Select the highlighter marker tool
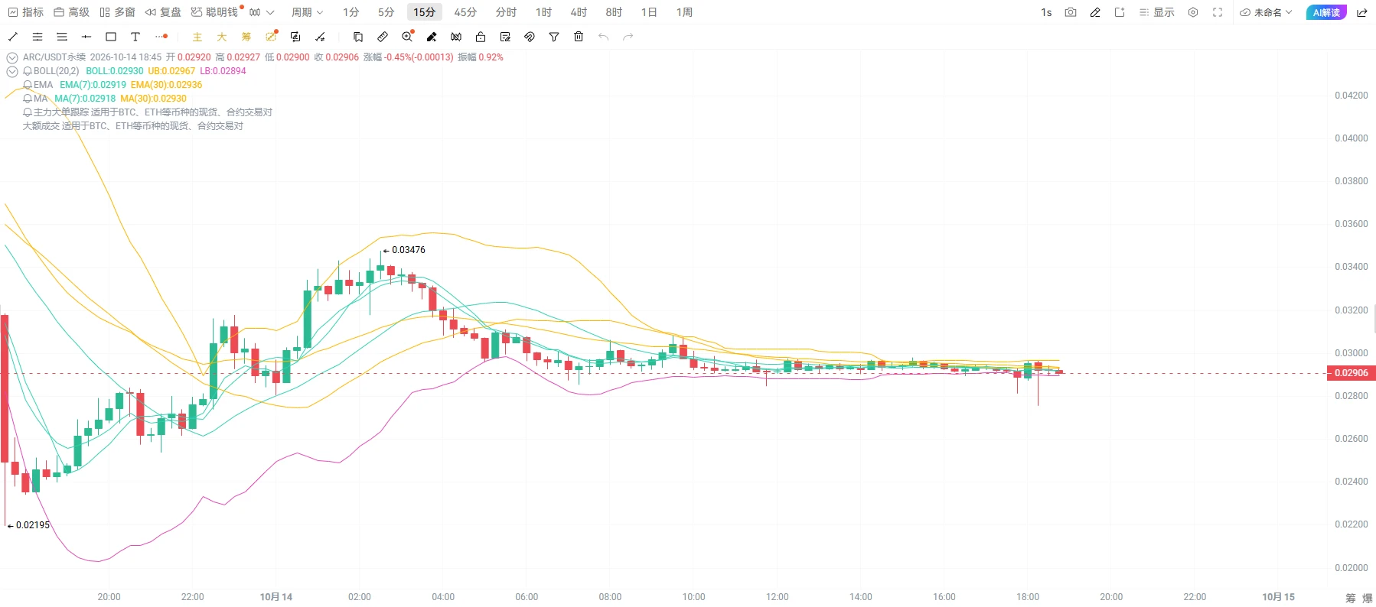Image resolution: width=1376 pixels, height=607 pixels. [x=432, y=37]
